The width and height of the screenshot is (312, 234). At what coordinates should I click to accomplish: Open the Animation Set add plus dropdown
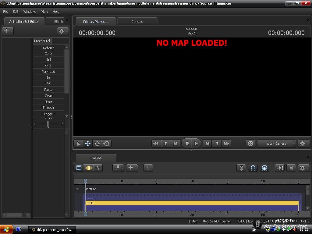tap(8, 31)
